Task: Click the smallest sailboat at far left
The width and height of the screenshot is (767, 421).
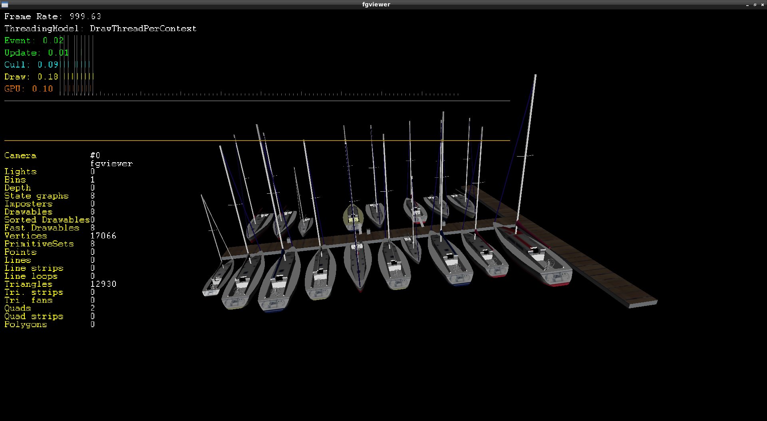Action: [217, 279]
